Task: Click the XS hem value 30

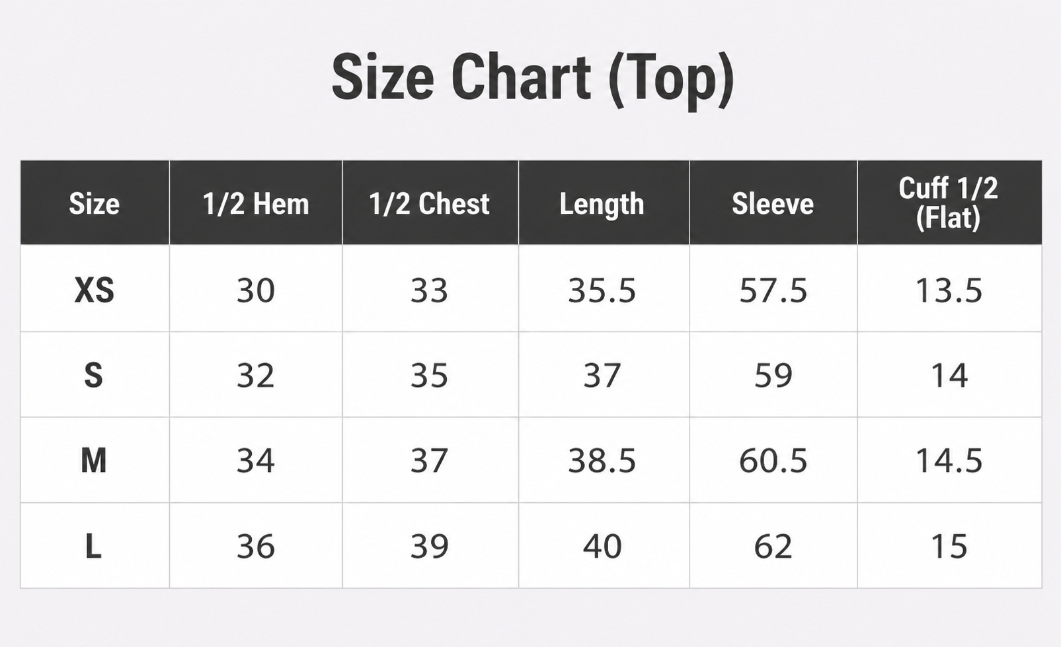Action: tap(256, 290)
